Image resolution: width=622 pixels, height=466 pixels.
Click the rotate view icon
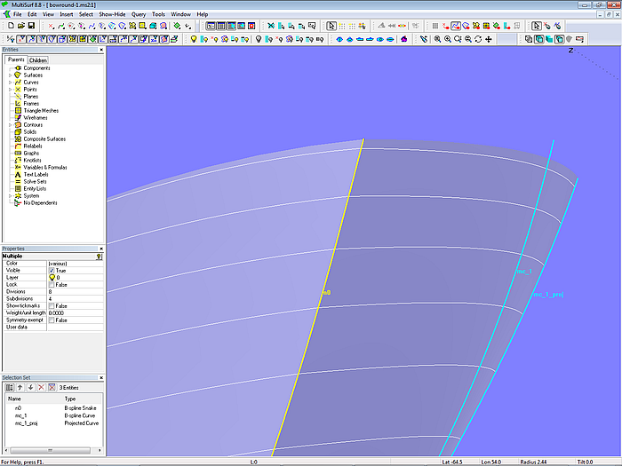coord(478,39)
